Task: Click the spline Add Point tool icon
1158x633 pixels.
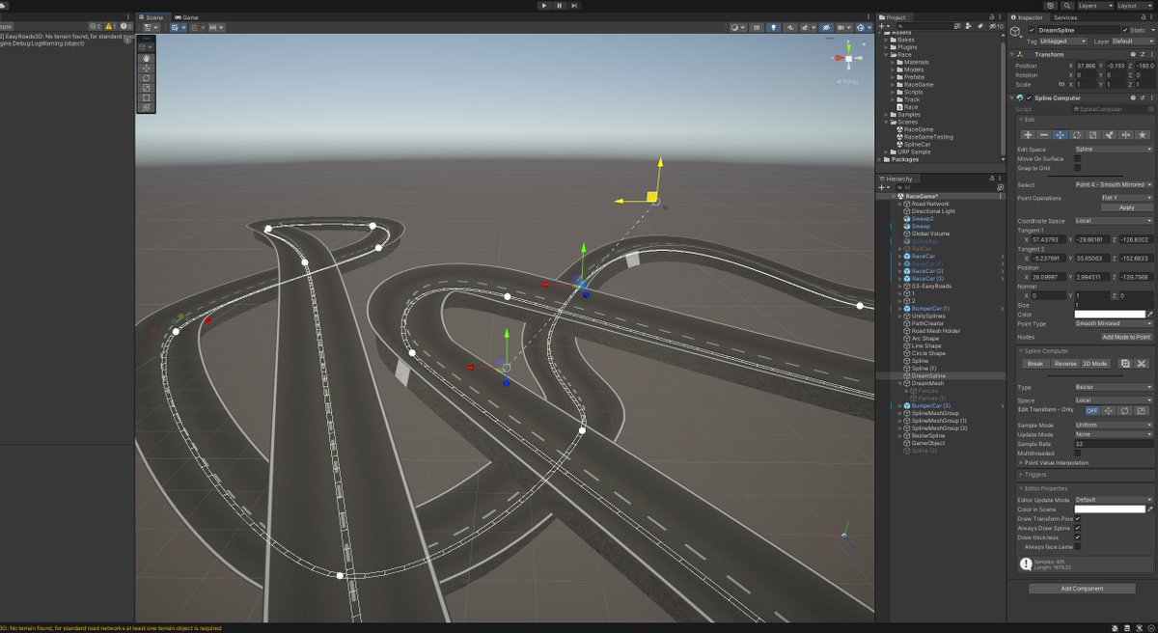Action: (x=1028, y=134)
